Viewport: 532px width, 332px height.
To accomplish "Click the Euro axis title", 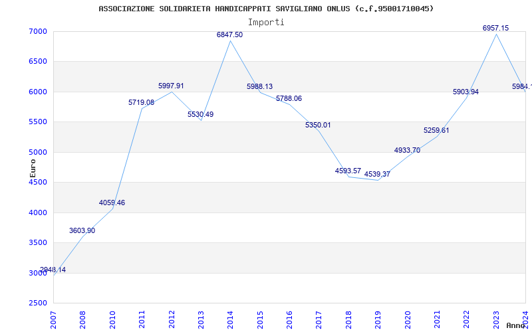I will 33,169.
